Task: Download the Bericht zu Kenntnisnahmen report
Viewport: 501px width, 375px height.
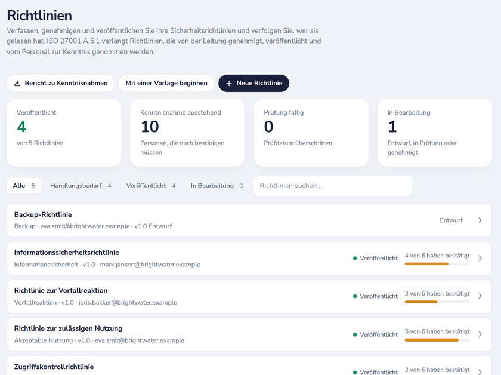Action: pyautogui.click(x=61, y=83)
